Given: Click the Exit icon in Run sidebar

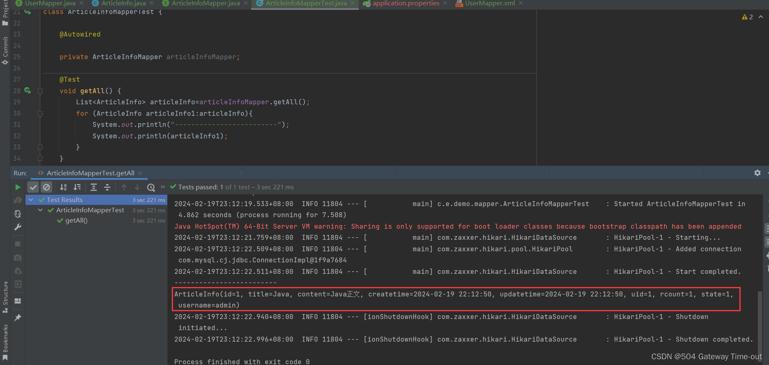Looking at the screenshot, I should click(x=18, y=284).
